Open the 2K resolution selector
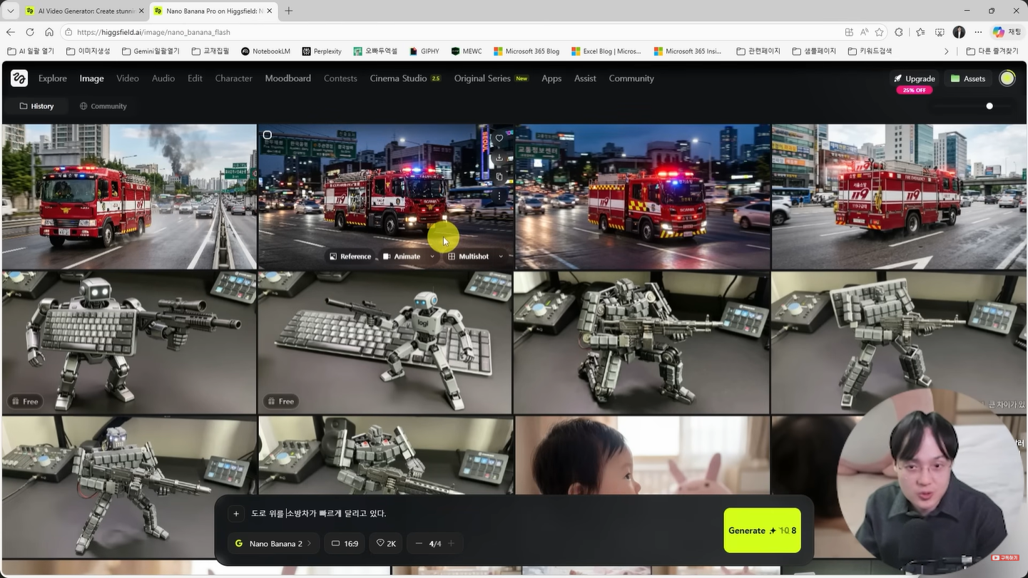This screenshot has height=578, width=1028. pyautogui.click(x=386, y=544)
